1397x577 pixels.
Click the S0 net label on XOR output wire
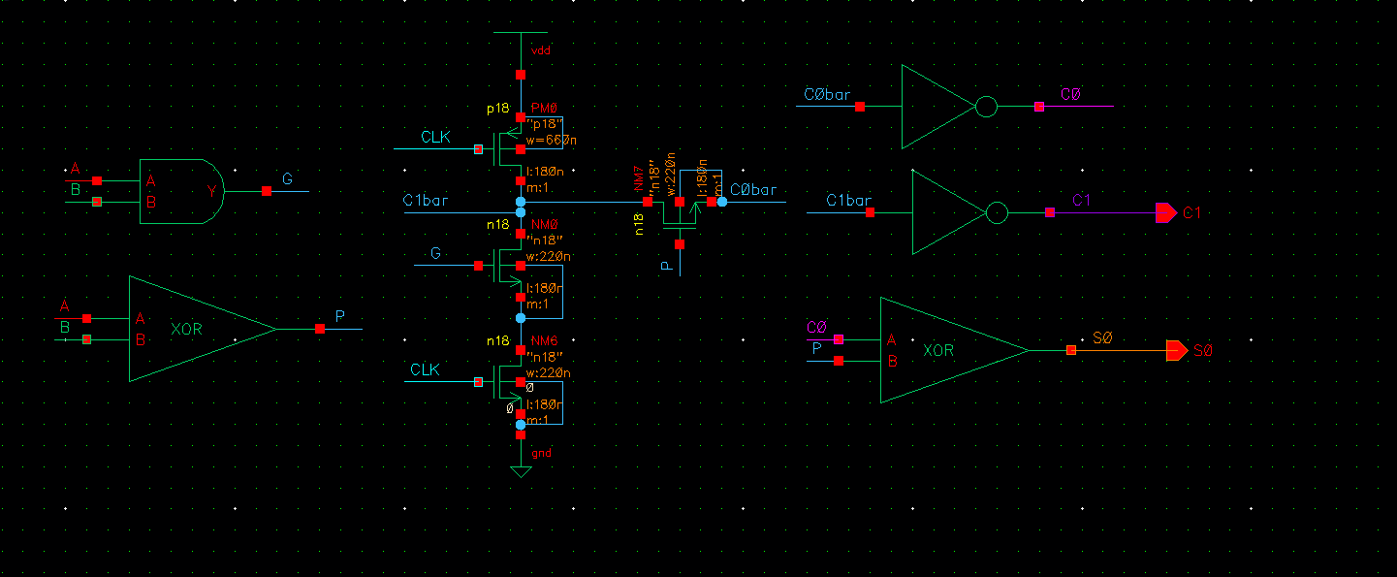point(1103,337)
